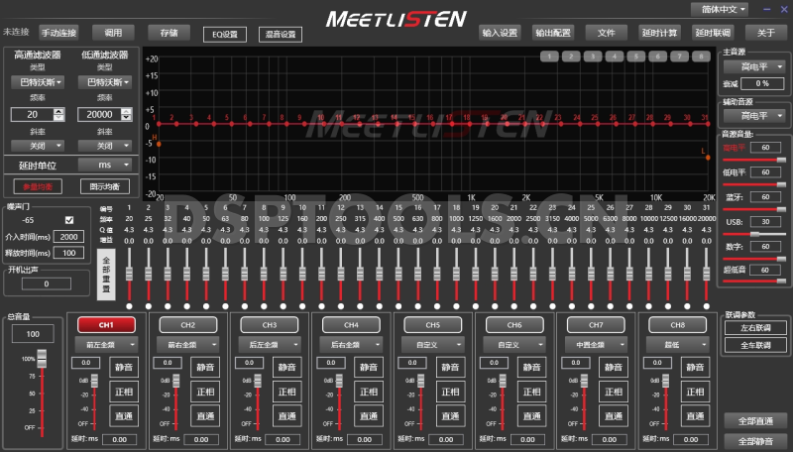Mute CH4 with 静音 button

(x=369, y=367)
